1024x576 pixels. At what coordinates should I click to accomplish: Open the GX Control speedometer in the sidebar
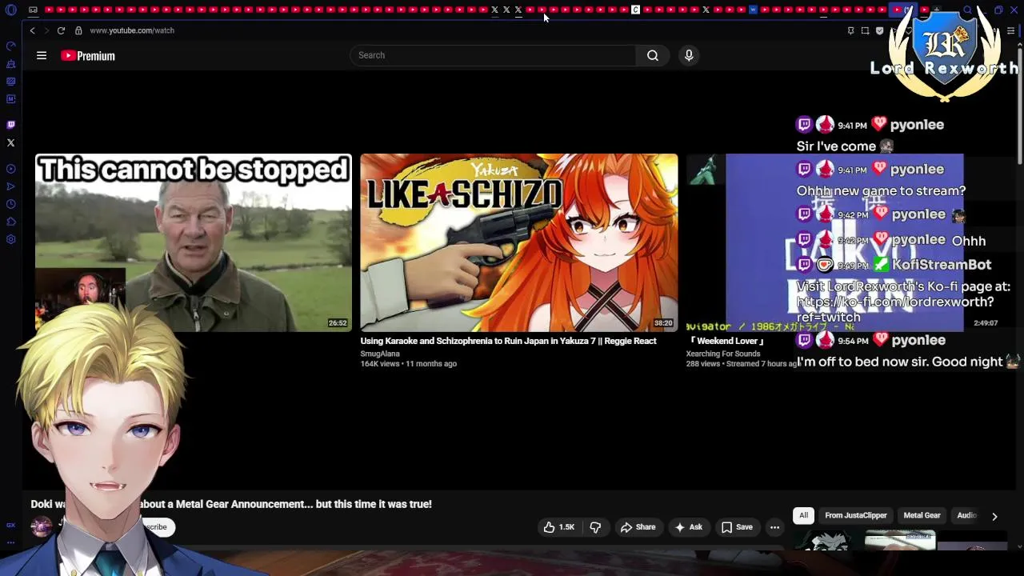[x=10, y=46]
